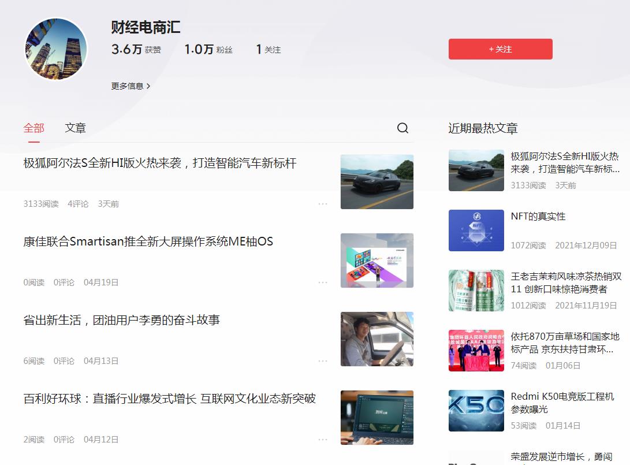Open article 百利好环球：直播行业爆发式增长
This screenshot has width=630, height=465.
(x=170, y=399)
